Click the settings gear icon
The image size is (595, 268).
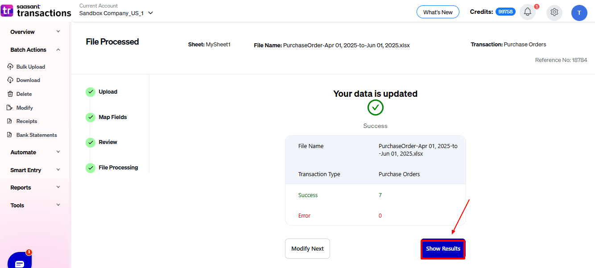click(554, 12)
